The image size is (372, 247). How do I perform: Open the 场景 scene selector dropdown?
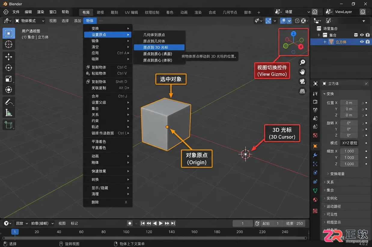[293, 12]
